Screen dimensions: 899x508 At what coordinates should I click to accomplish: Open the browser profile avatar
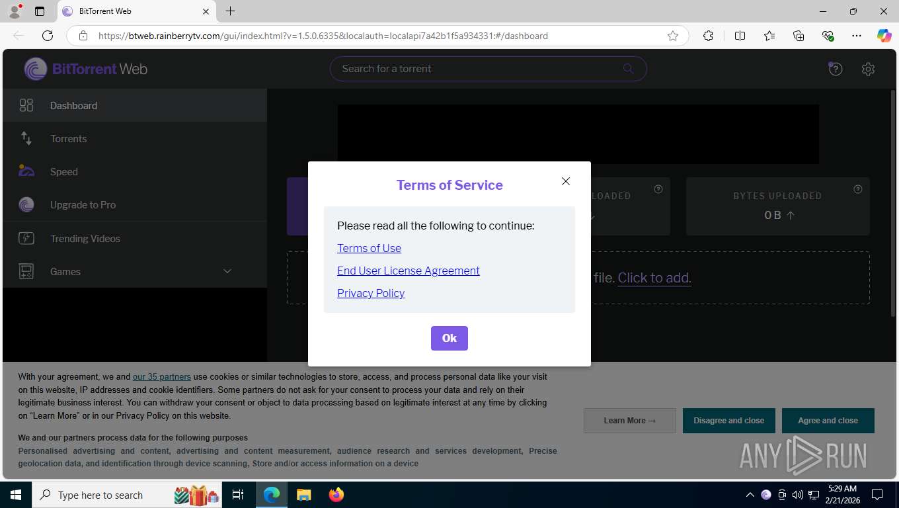click(15, 11)
